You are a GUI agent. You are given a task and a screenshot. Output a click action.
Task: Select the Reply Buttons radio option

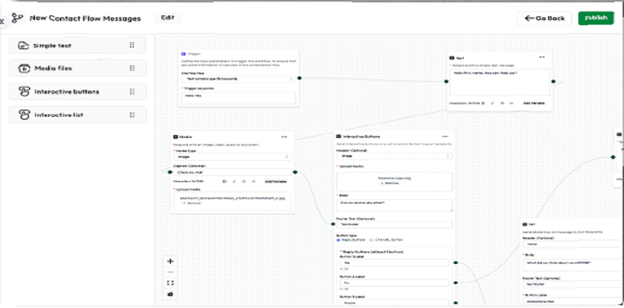pos(338,240)
